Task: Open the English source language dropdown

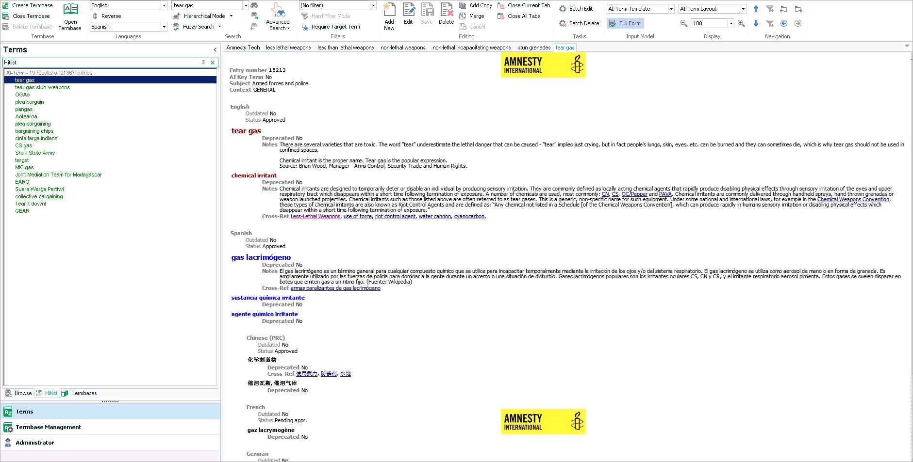Action: (x=164, y=5)
